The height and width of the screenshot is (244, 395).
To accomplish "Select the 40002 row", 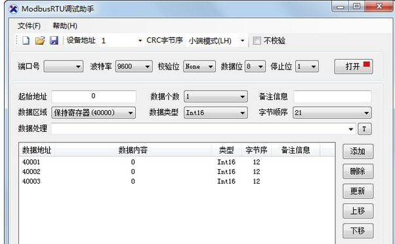I will [x=177, y=172].
